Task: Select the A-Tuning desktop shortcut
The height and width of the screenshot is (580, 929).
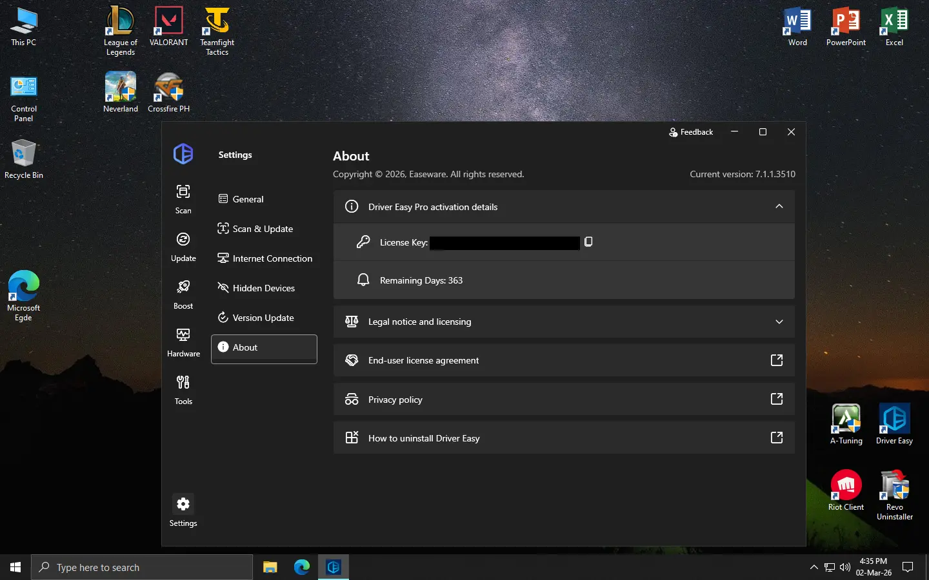Action: (x=846, y=424)
